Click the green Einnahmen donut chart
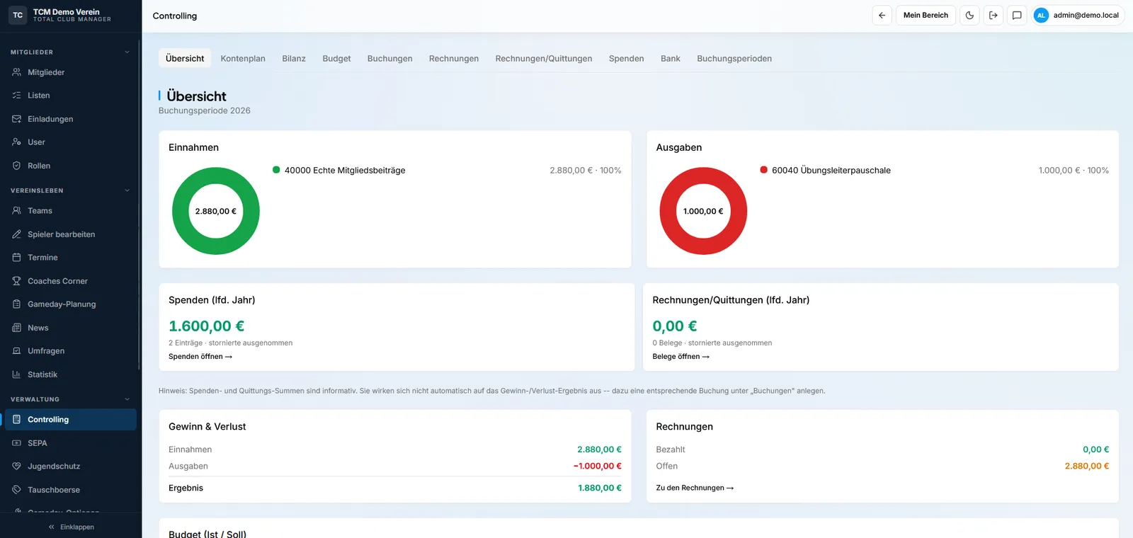Viewport: 1133px width, 538px height. [216, 211]
